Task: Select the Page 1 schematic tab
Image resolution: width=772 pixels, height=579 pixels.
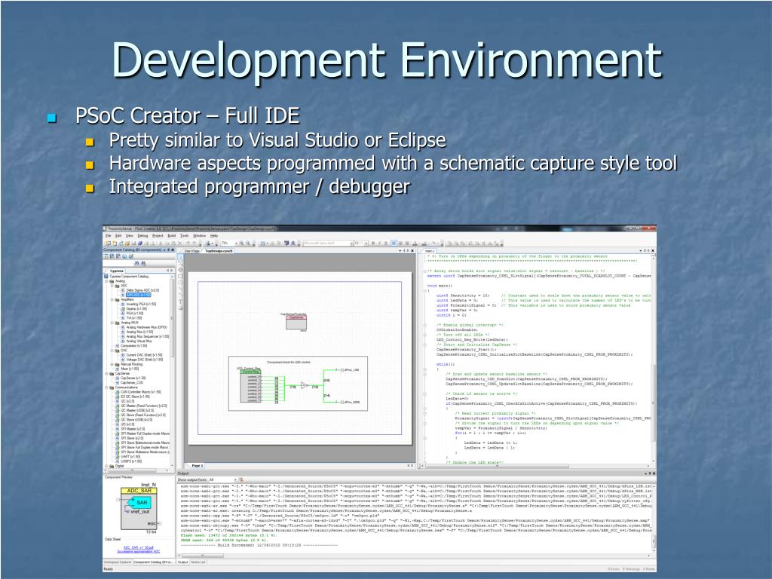Action: (197, 465)
